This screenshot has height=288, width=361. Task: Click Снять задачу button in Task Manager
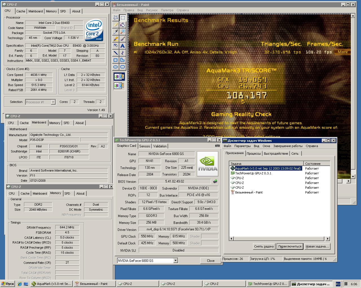pos(264,246)
